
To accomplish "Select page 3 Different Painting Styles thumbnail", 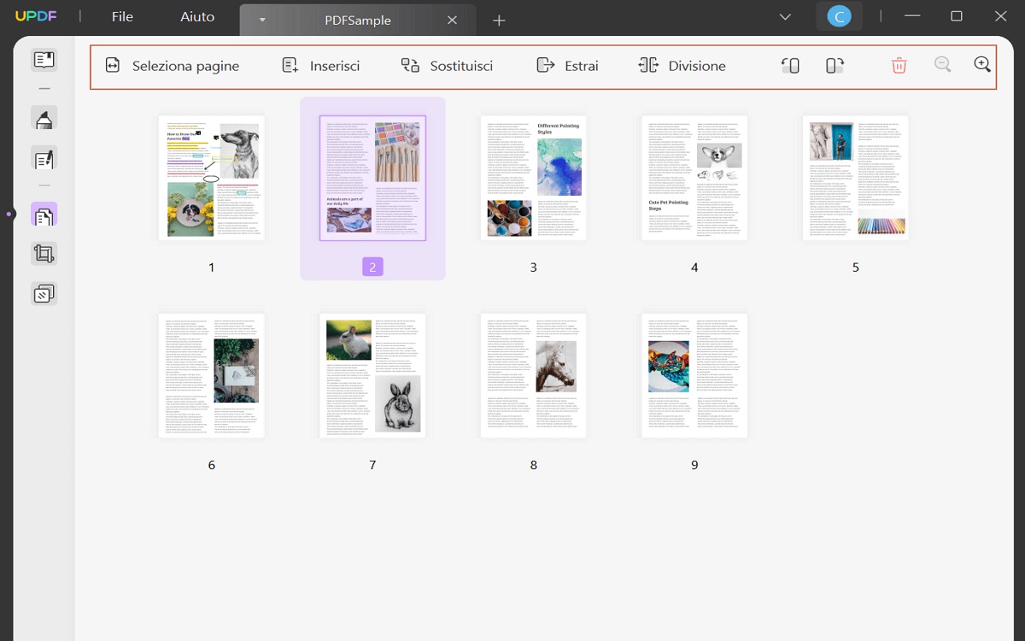I will click(533, 178).
